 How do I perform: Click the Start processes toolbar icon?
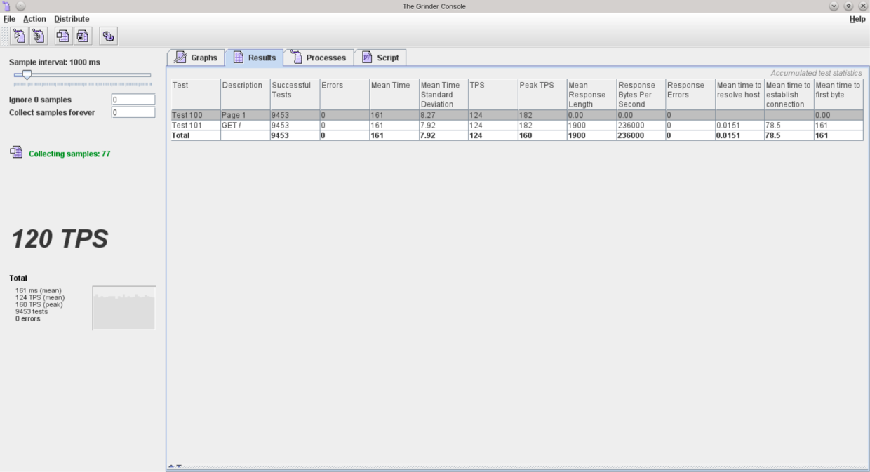(19, 36)
